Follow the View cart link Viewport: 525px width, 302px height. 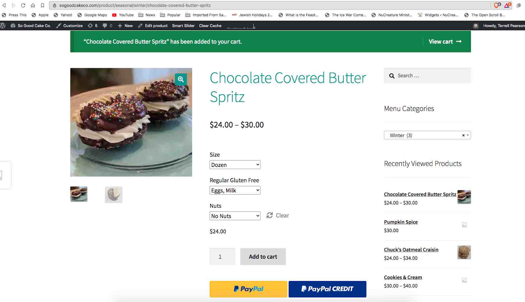pyautogui.click(x=445, y=42)
